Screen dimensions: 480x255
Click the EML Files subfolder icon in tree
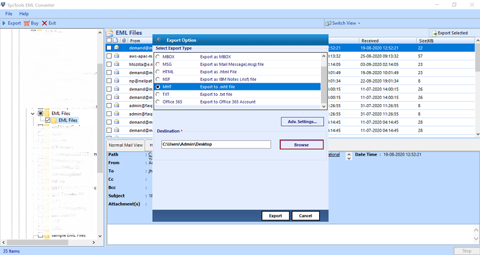pyautogui.click(x=54, y=120)
